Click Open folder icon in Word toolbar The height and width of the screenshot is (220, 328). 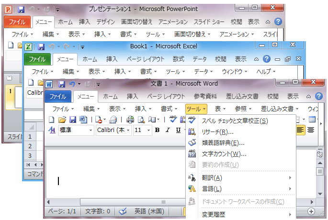tap(62, 120)
